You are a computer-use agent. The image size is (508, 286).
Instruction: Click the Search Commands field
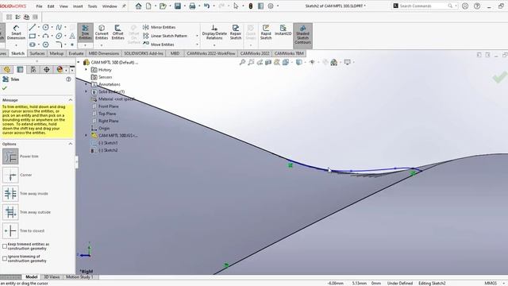point(425,6)
